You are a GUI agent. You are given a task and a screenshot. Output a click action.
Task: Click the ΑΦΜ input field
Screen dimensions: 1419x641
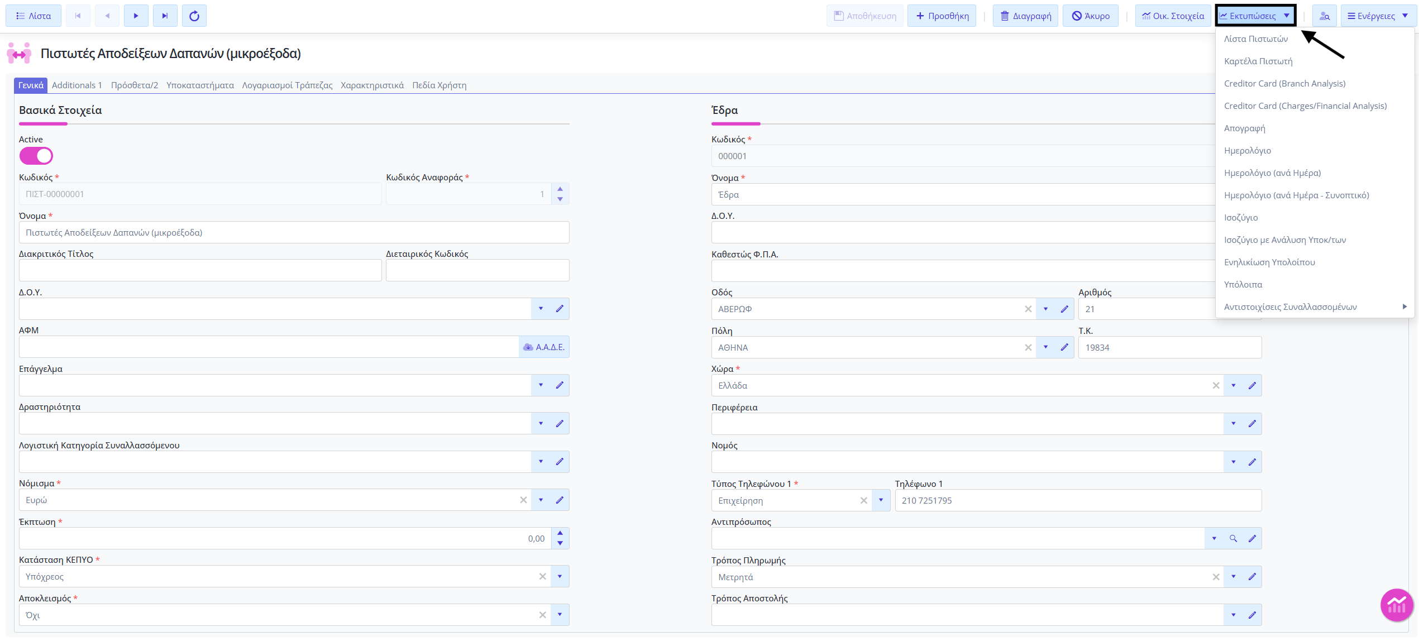[269, 347]
